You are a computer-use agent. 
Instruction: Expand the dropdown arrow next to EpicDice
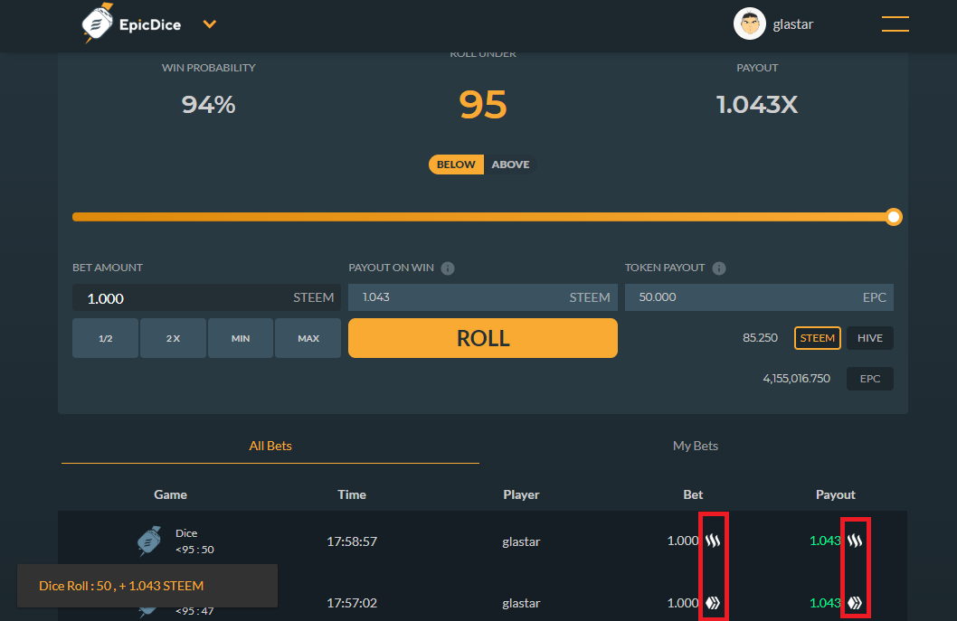click(210, 24)
